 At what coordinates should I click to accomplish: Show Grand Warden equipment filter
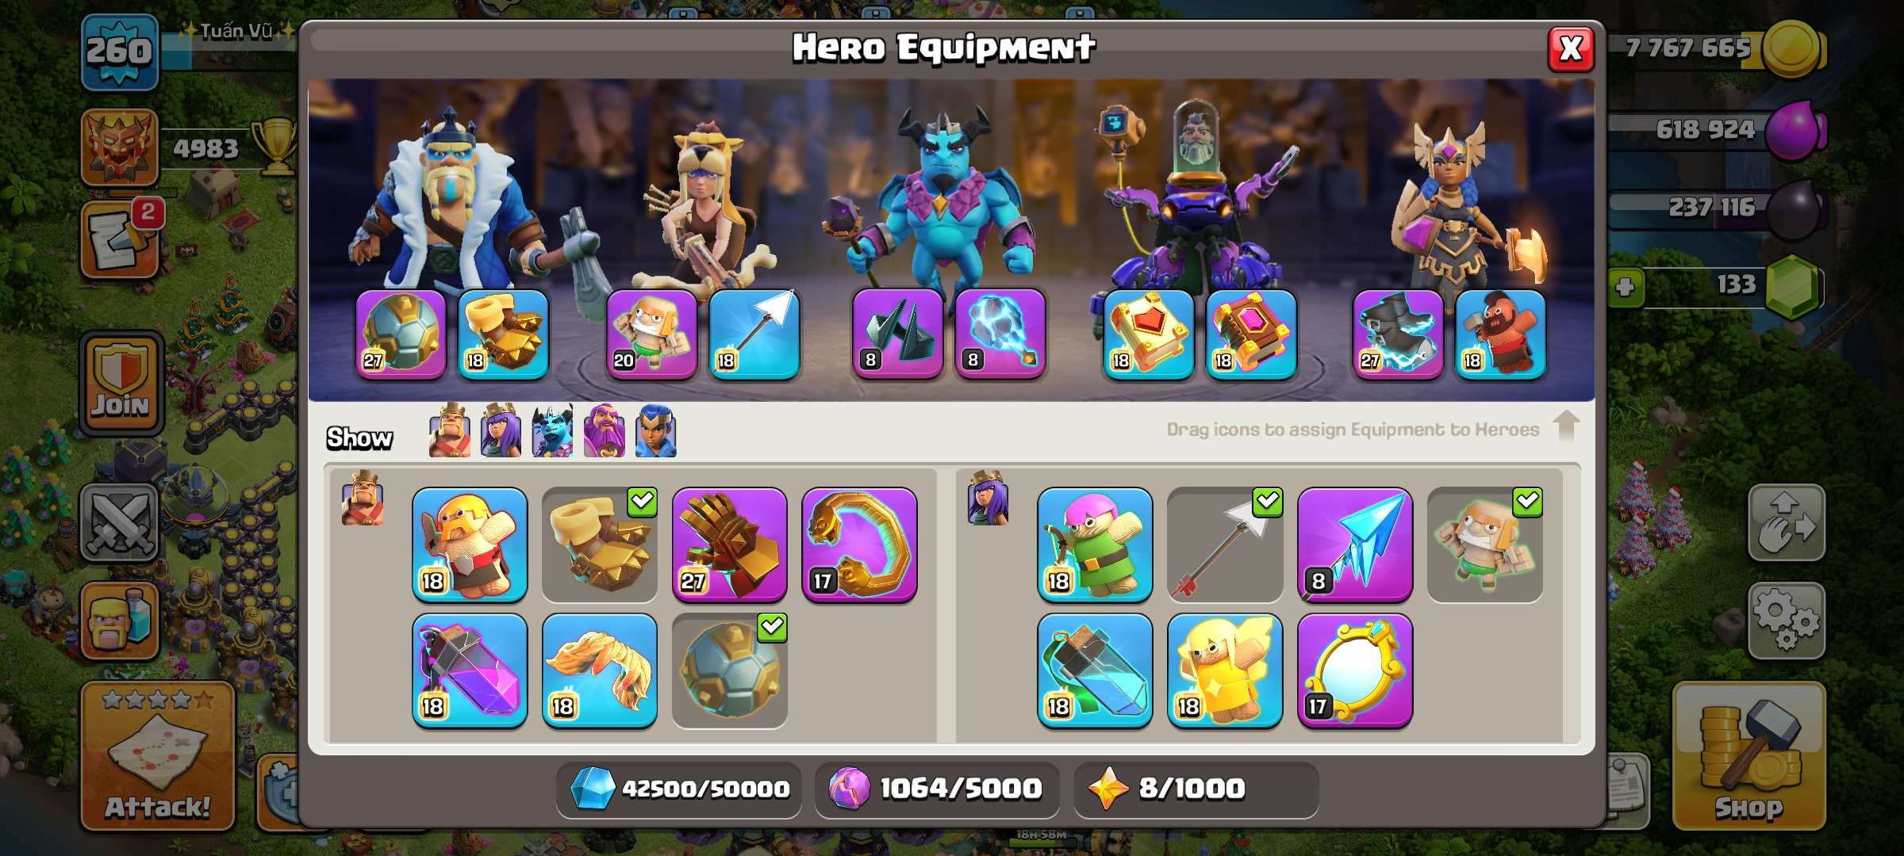tap(605, 430)
